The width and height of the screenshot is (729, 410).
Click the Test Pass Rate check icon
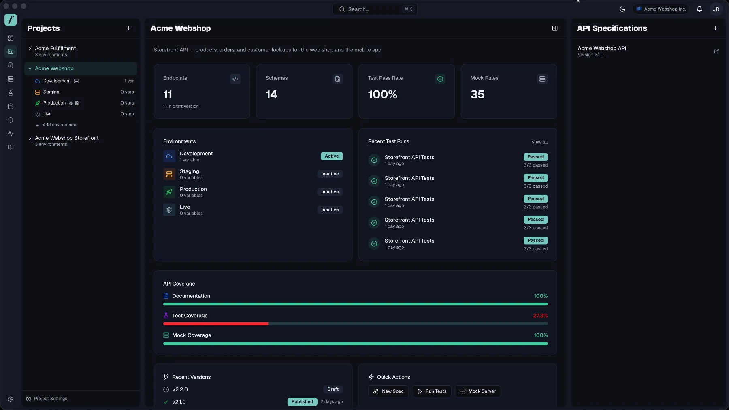[440, 79]
